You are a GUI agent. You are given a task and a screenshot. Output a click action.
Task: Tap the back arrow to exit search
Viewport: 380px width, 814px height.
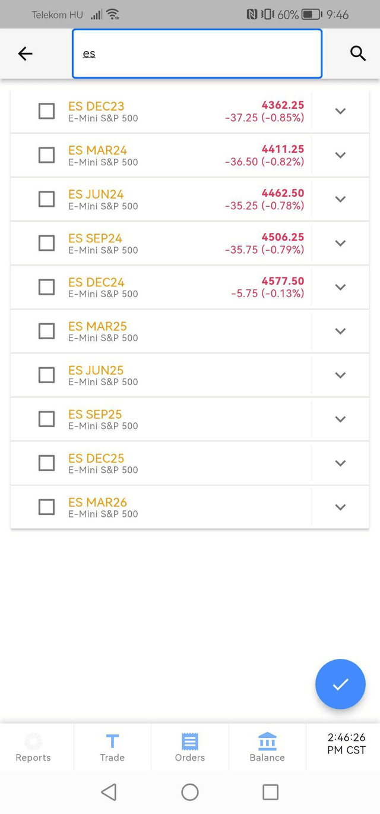coord(25,53)
